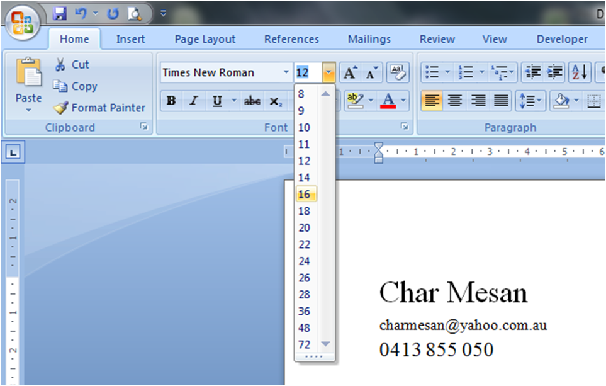The height and width of the screenshot is (386, 606).
Task: Open the Insert ribbon tab
Action: pos(130,39)
